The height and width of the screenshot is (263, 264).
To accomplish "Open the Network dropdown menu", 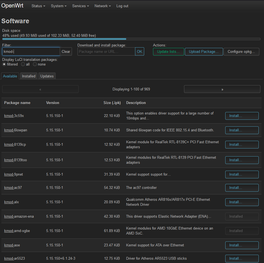I will (x=102, y=6).
